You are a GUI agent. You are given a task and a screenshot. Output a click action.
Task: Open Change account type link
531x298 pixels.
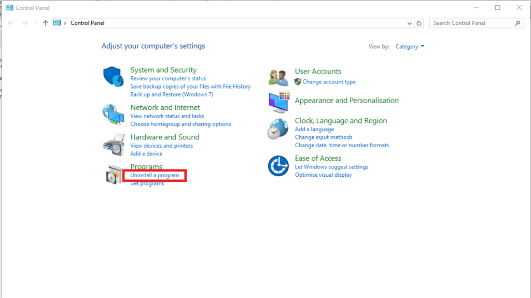(x=329, y=82)
